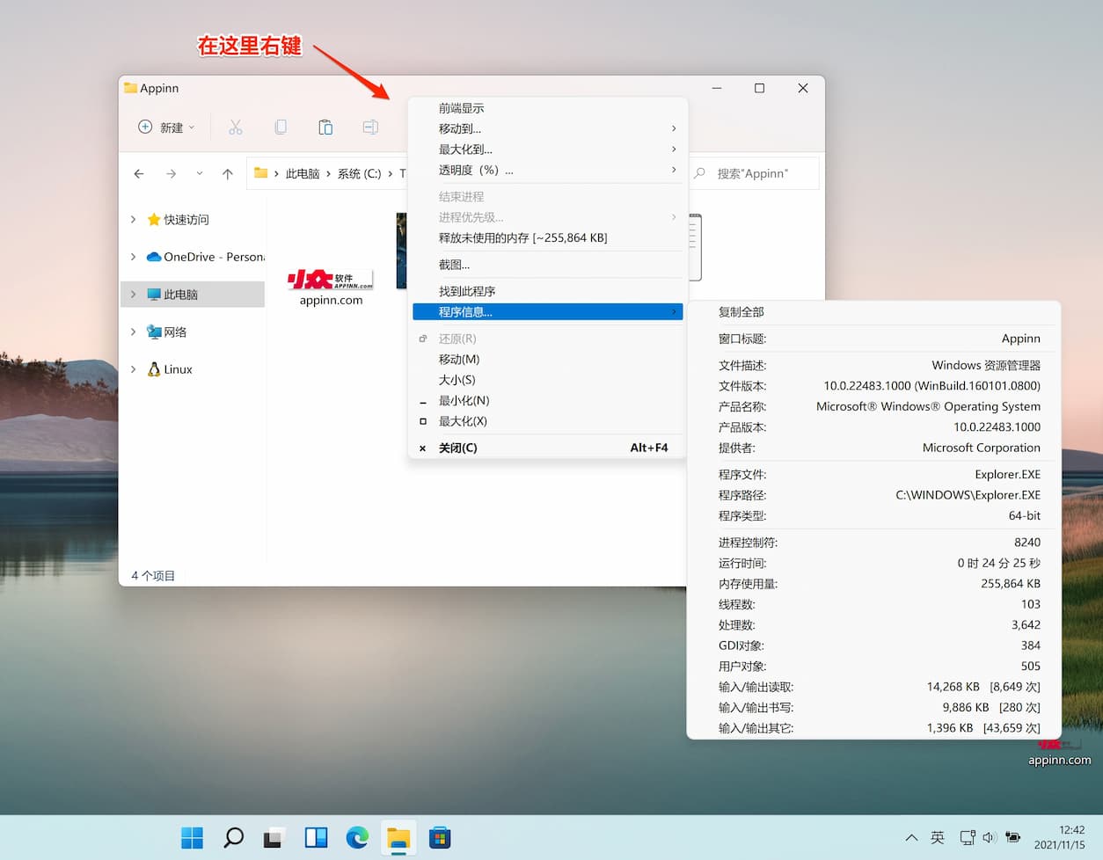The width and height of the screenshot is (1103, 860).
Task: Click the volume icon in the system tray
Action: pyautogui.click(x=989, y=837)
